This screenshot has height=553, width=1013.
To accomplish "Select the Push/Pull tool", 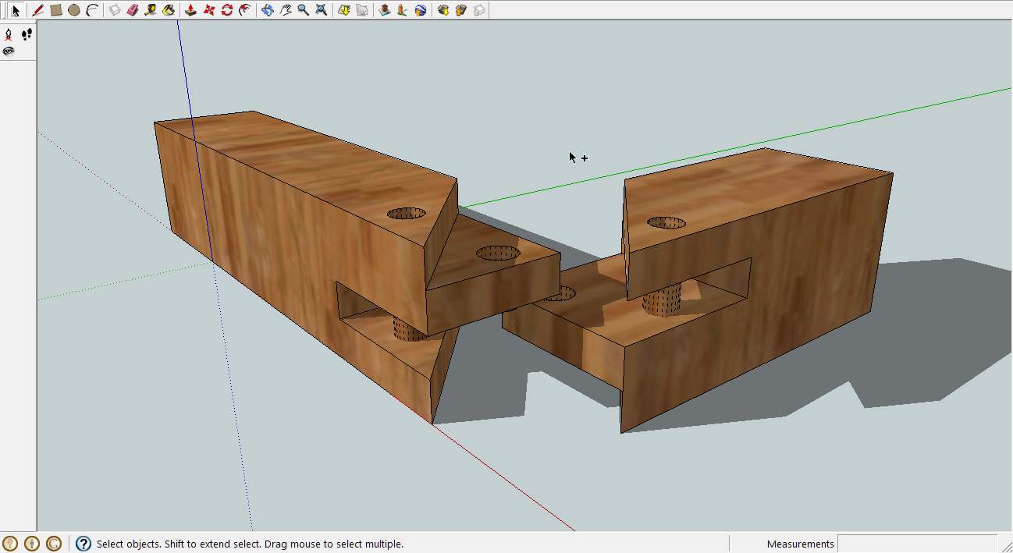I will [x=190, y=10].
